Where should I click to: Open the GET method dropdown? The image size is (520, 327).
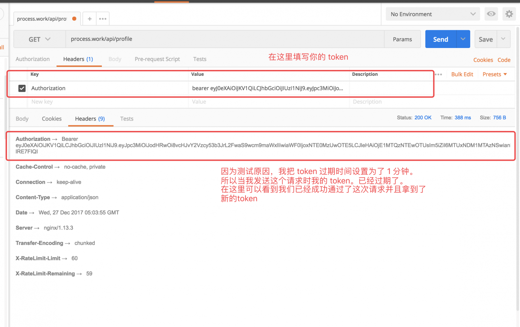pos(40,39)
